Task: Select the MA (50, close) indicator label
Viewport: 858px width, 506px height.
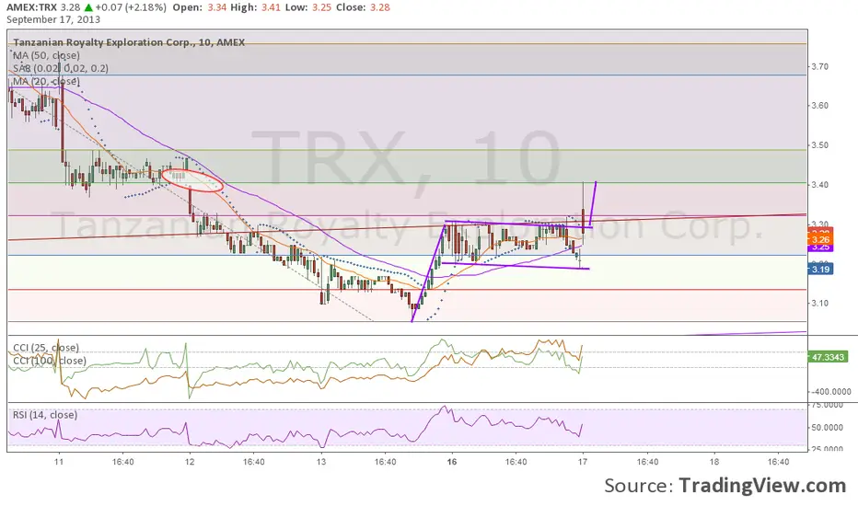Action: coord(47,55)
